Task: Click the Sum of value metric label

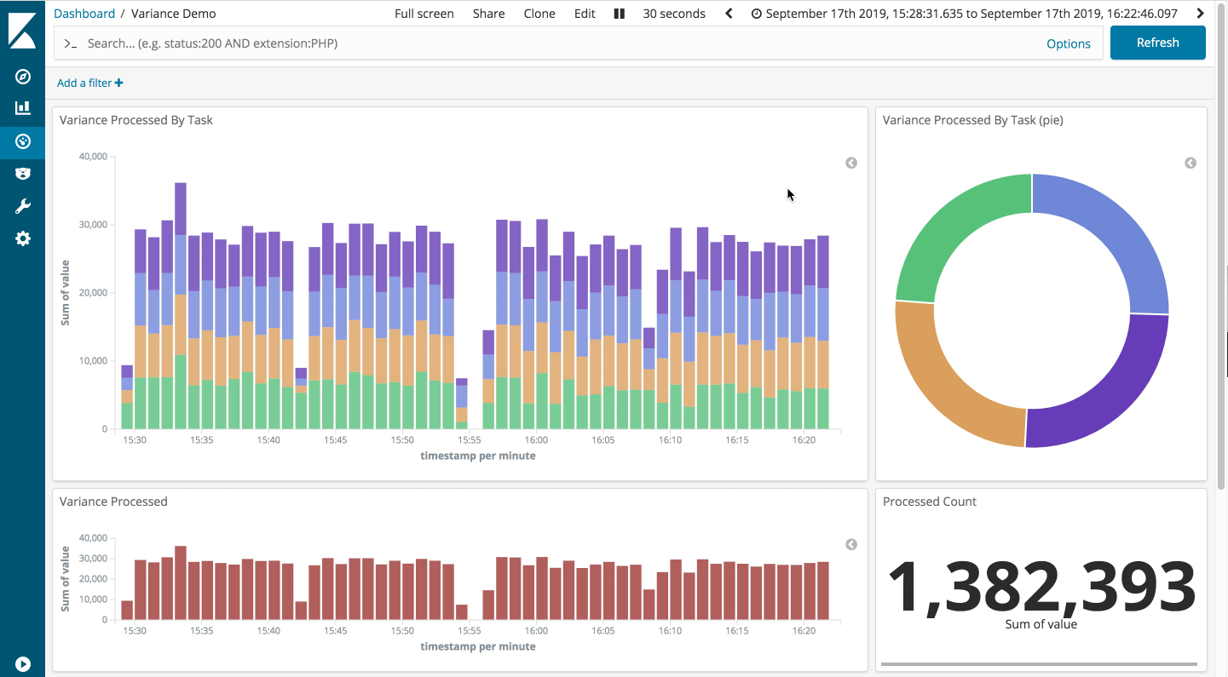Action: coord(1041,624)
